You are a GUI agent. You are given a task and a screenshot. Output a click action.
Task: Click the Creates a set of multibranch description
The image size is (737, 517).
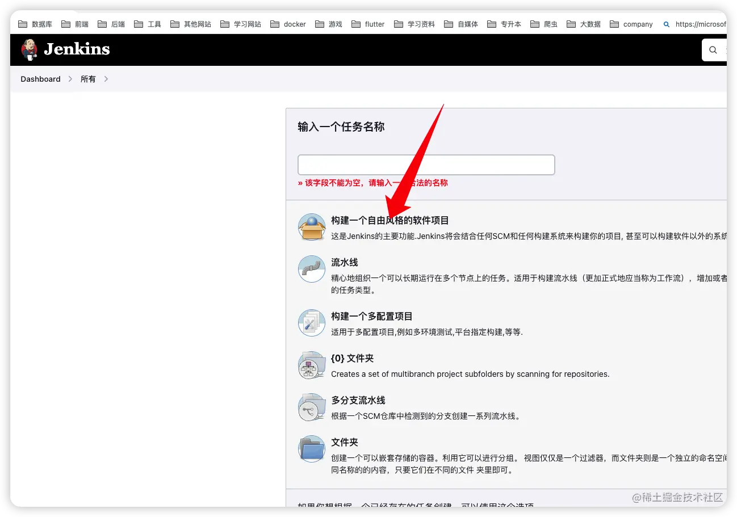(470, 374)
